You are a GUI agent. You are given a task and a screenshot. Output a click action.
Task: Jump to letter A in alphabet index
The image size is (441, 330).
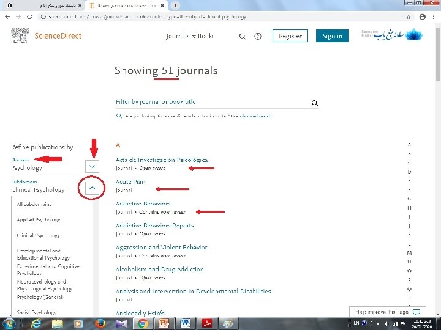409,144
